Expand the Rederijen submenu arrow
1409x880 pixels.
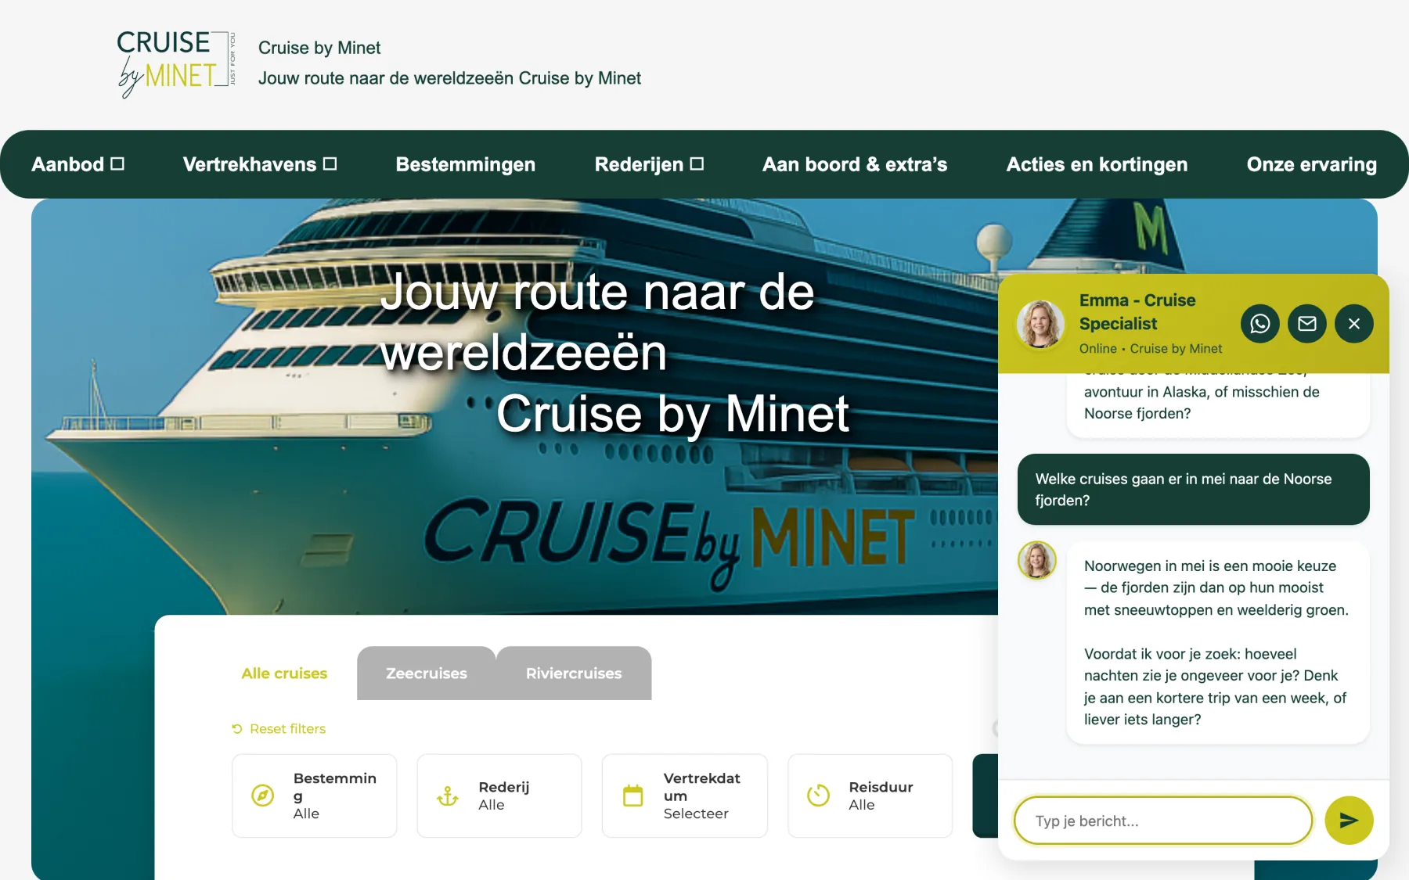coord(697,163)
